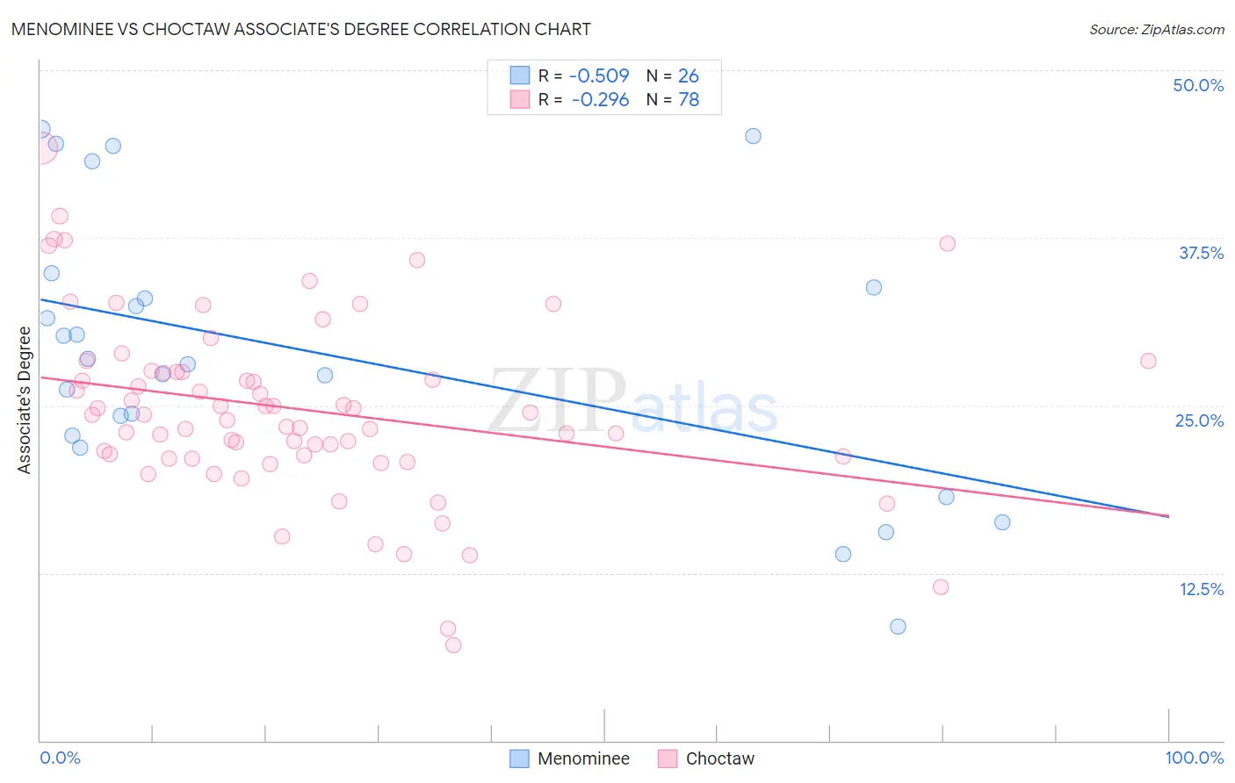Screen dimensions: 1235x783
Task: Click the Menominee legend color swatch at bottom
Action: click(520, 758)
